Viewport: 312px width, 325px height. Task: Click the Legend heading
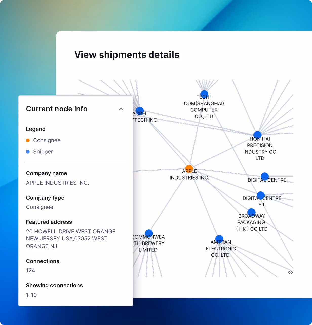tap(36, 129)
